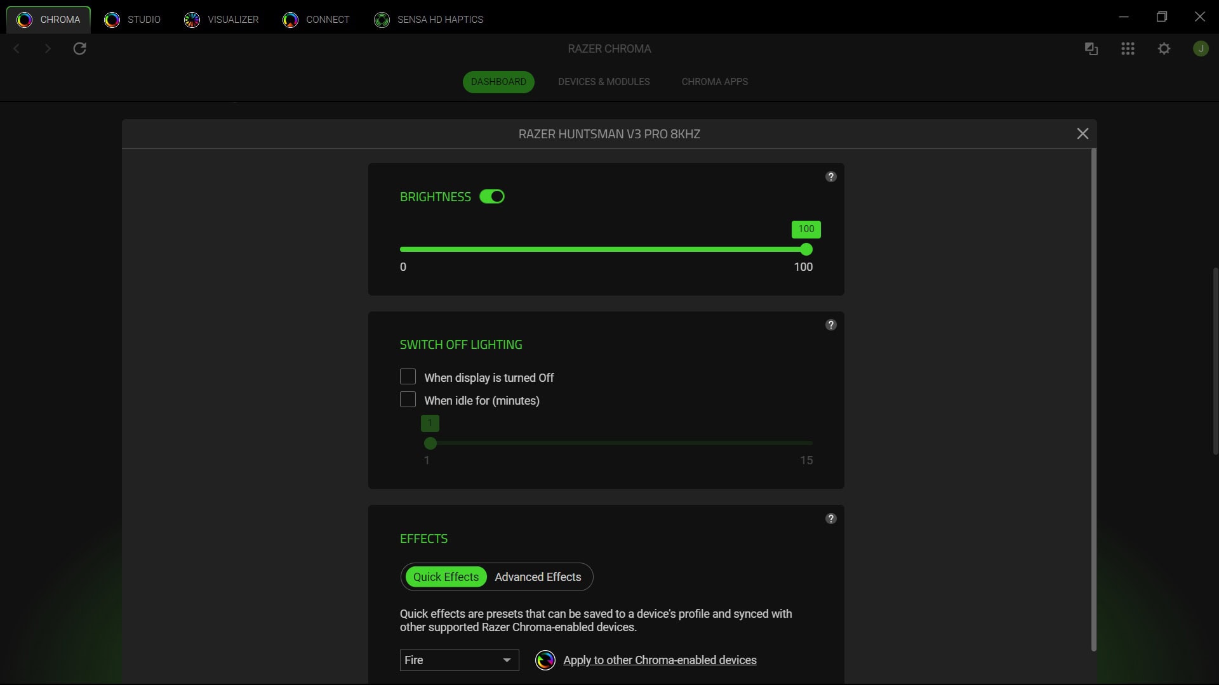Open the Chroma effect palette next to Apply link
Image resolution: width=1219 pixels, height=685 pixels.
[545, 660]
